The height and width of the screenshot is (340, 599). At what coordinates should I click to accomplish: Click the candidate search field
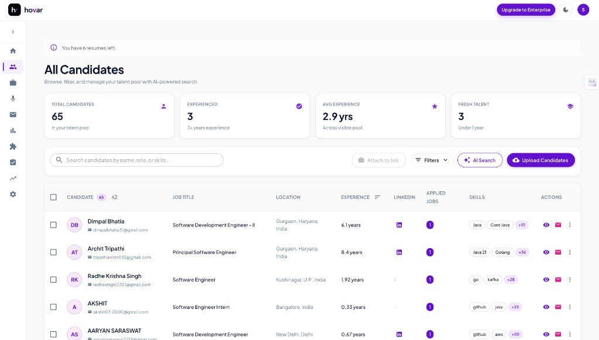[137, 160]
